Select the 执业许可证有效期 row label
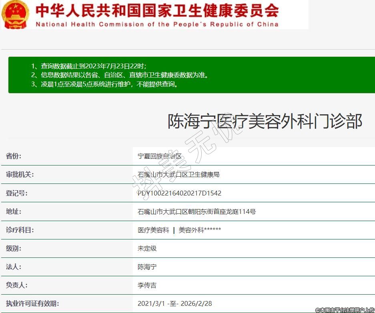This screenshot has width=375, height=313. click(x=32, y=303)
